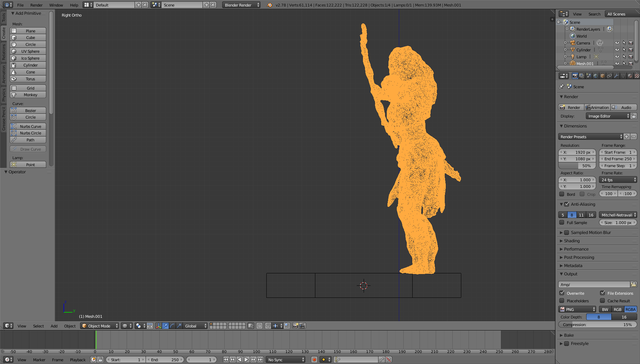This screenshot has height=364, width=640.
Task: Toggle Camera visibility eye in outliner
Action: (x=617, y=43)
